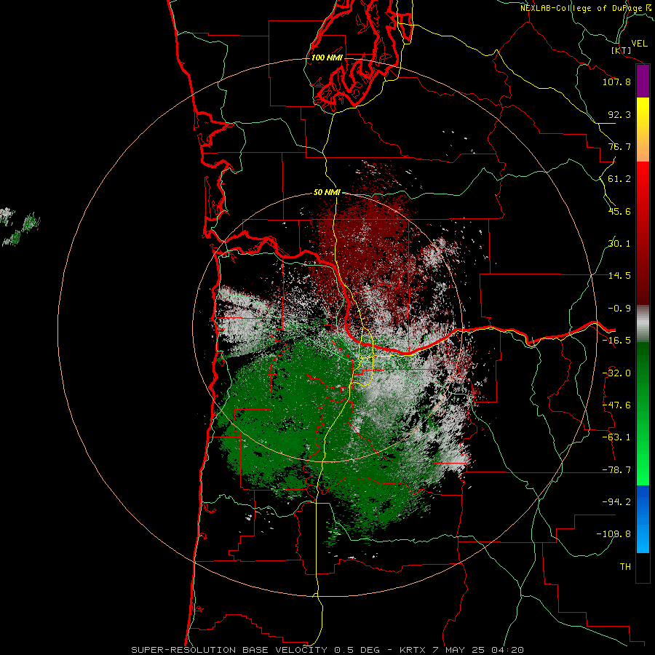Click the 14.5 velocity scale value

[619, 276]
